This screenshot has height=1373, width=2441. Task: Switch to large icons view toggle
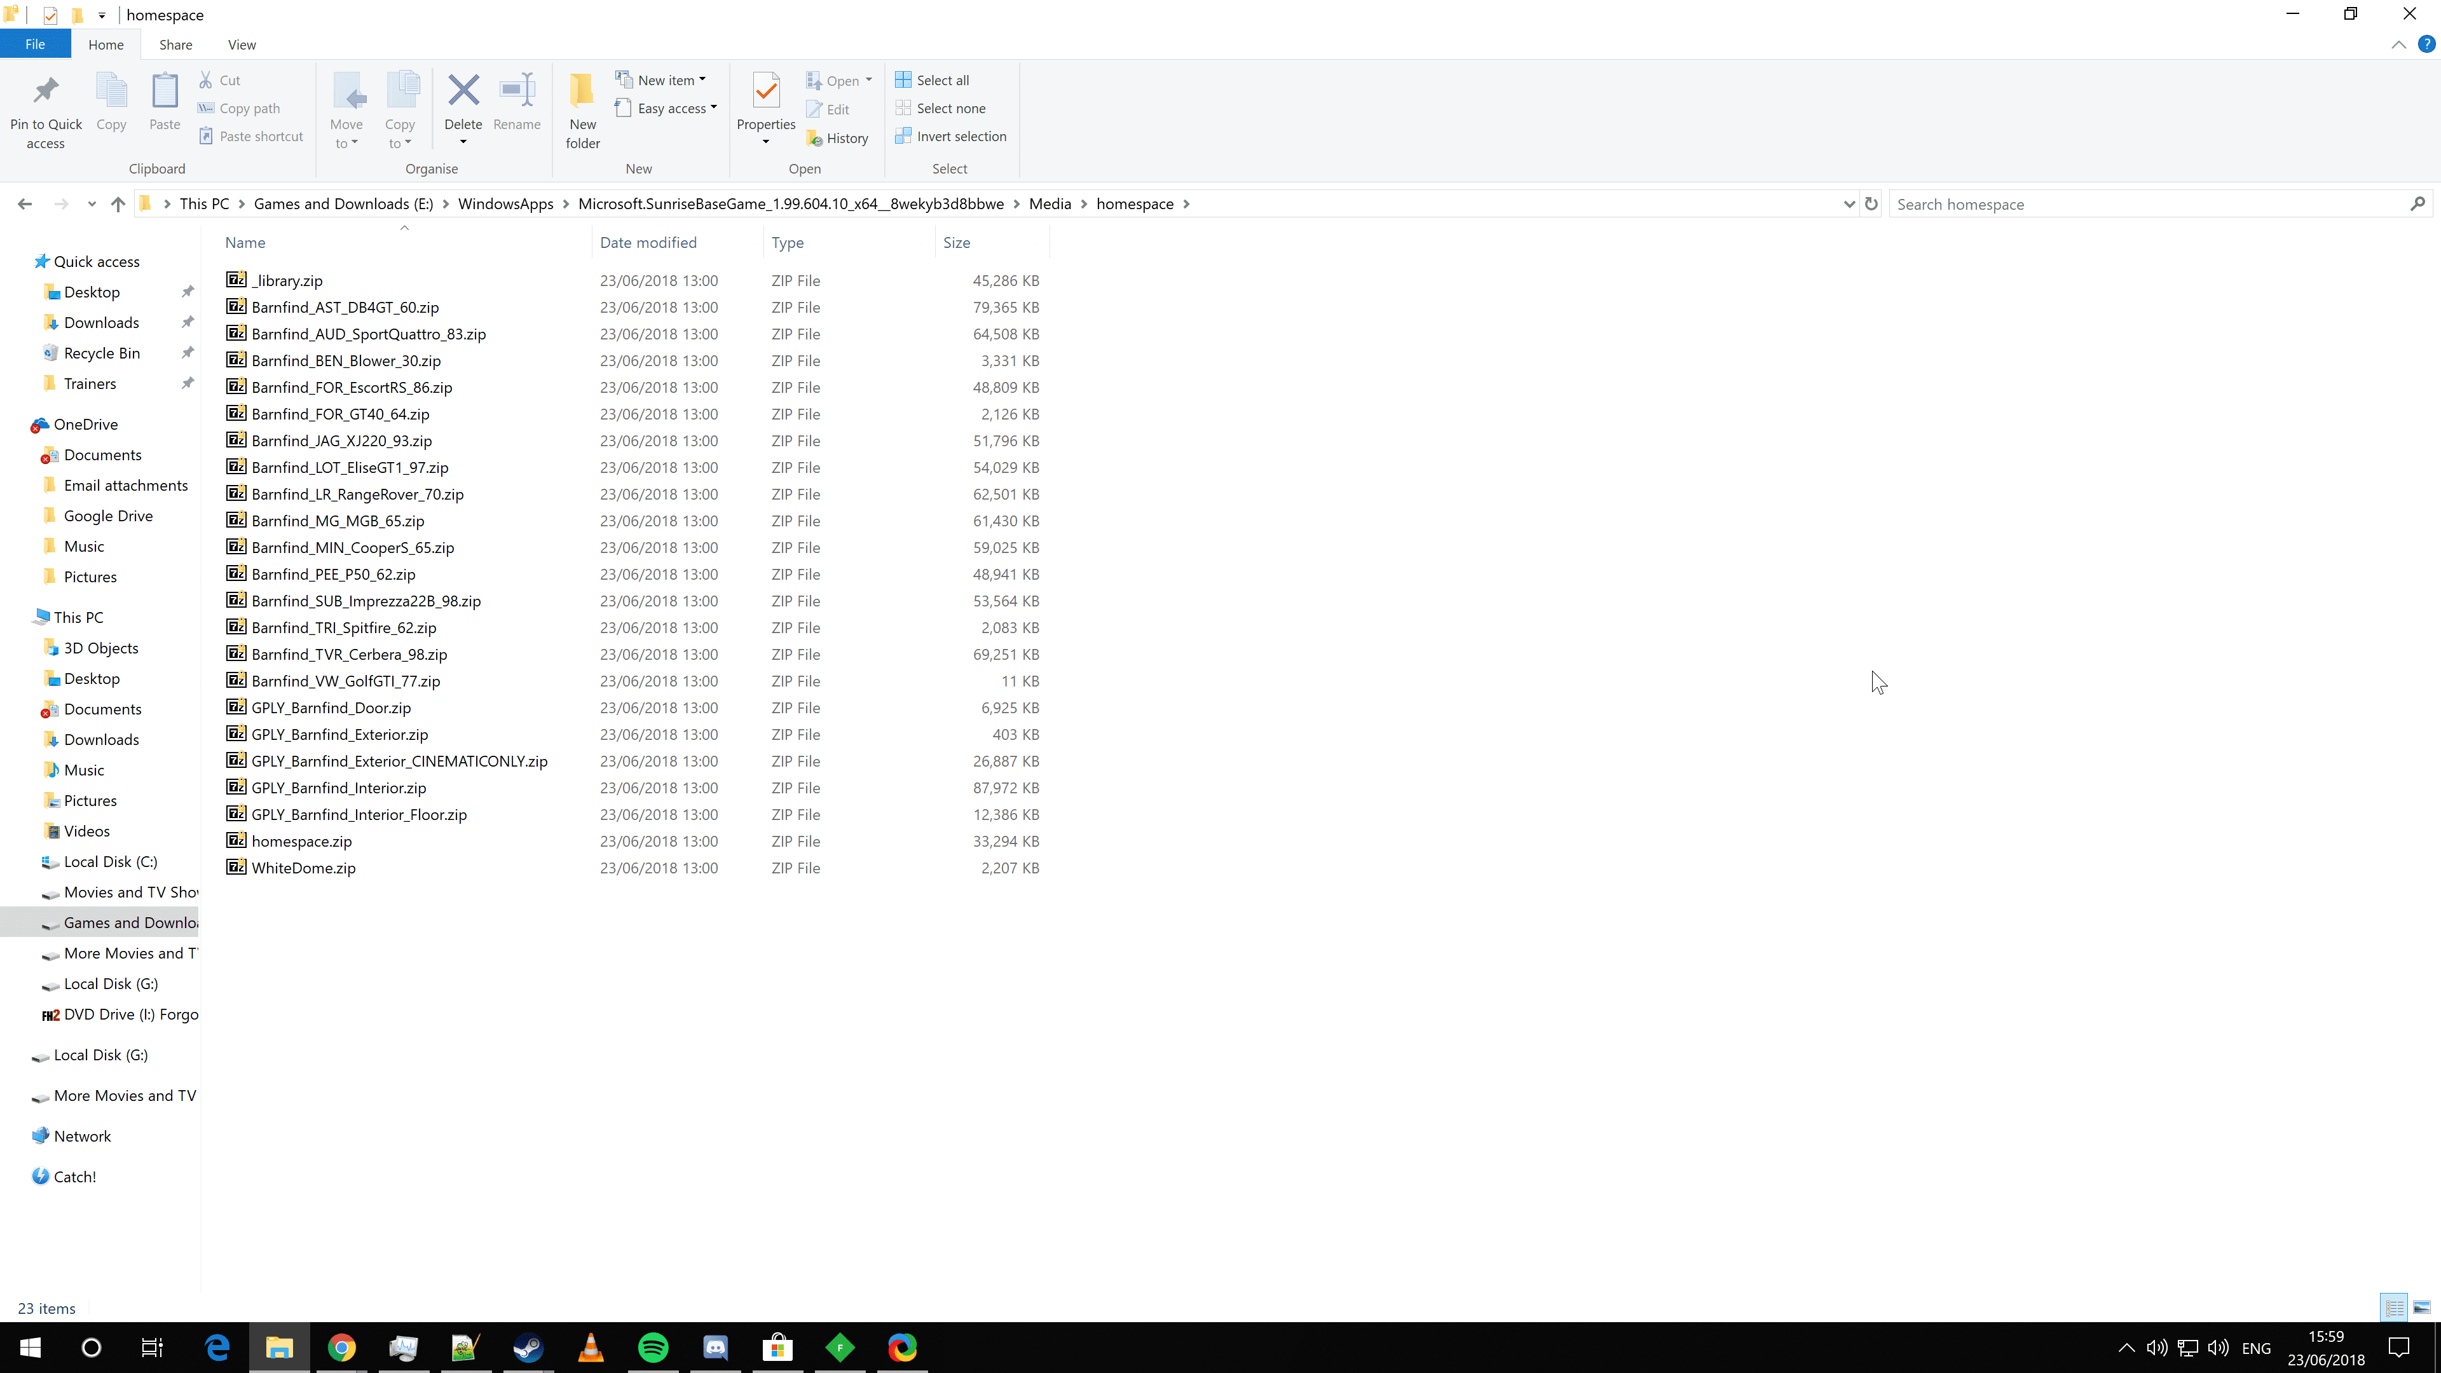tap(2421, 1308)
